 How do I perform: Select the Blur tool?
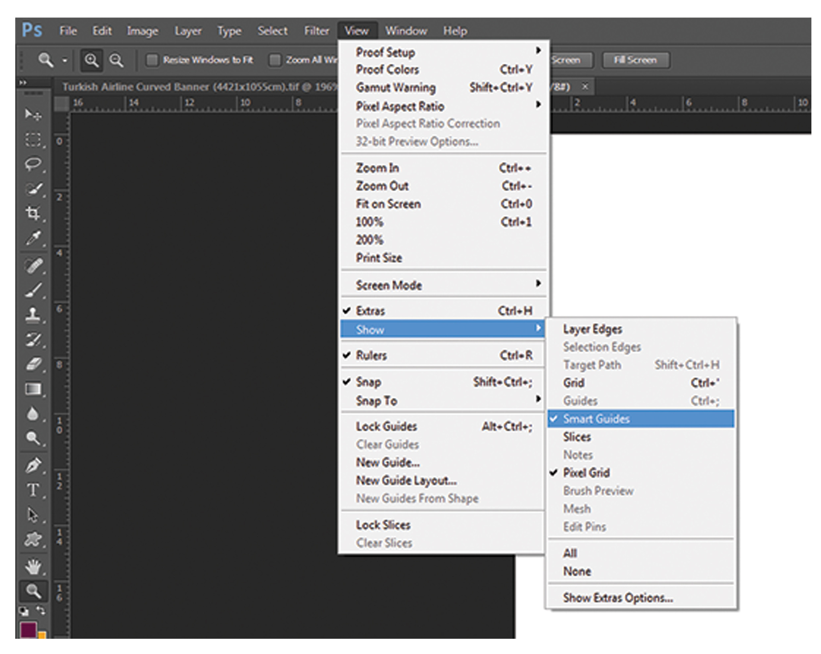(33, 413)
